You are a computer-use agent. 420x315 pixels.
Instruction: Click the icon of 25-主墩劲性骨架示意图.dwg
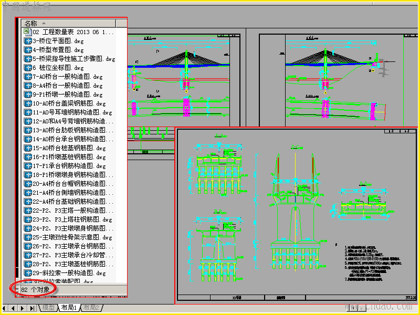28,237
